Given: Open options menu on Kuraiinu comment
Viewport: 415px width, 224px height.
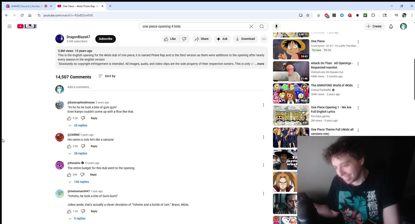Looking at the screenshot, I should pos(263,165).
